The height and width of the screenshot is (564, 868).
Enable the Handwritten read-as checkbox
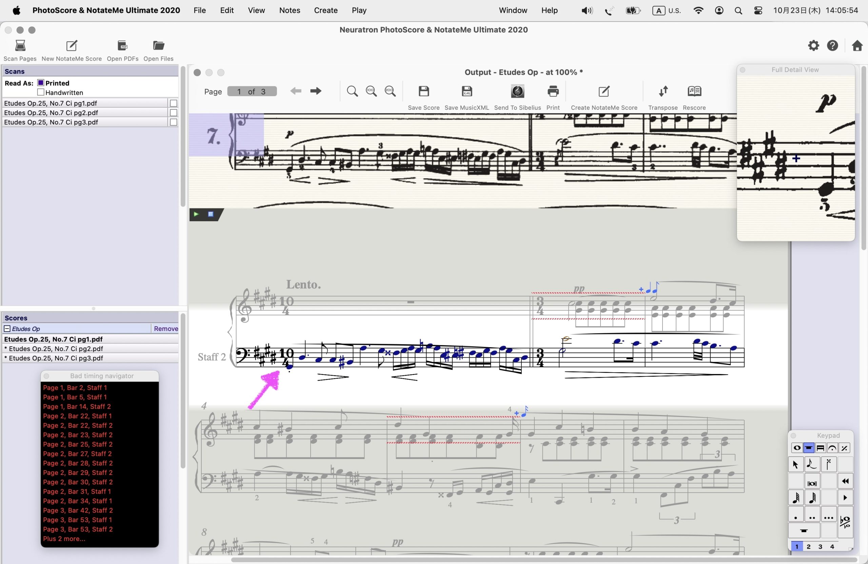[x=41, y=92]
